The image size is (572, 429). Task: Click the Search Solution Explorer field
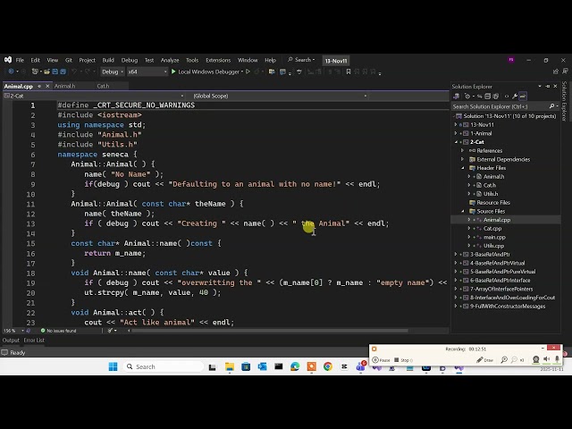point(500,106)
